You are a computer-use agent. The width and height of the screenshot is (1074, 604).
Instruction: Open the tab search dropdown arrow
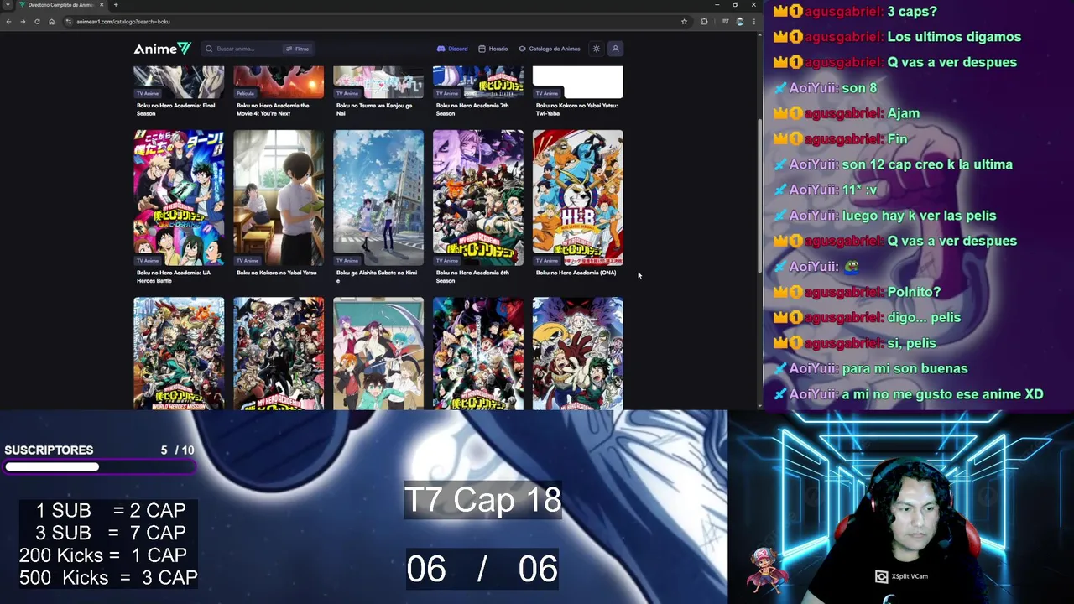pyautogui.click(x=7, y=5)
